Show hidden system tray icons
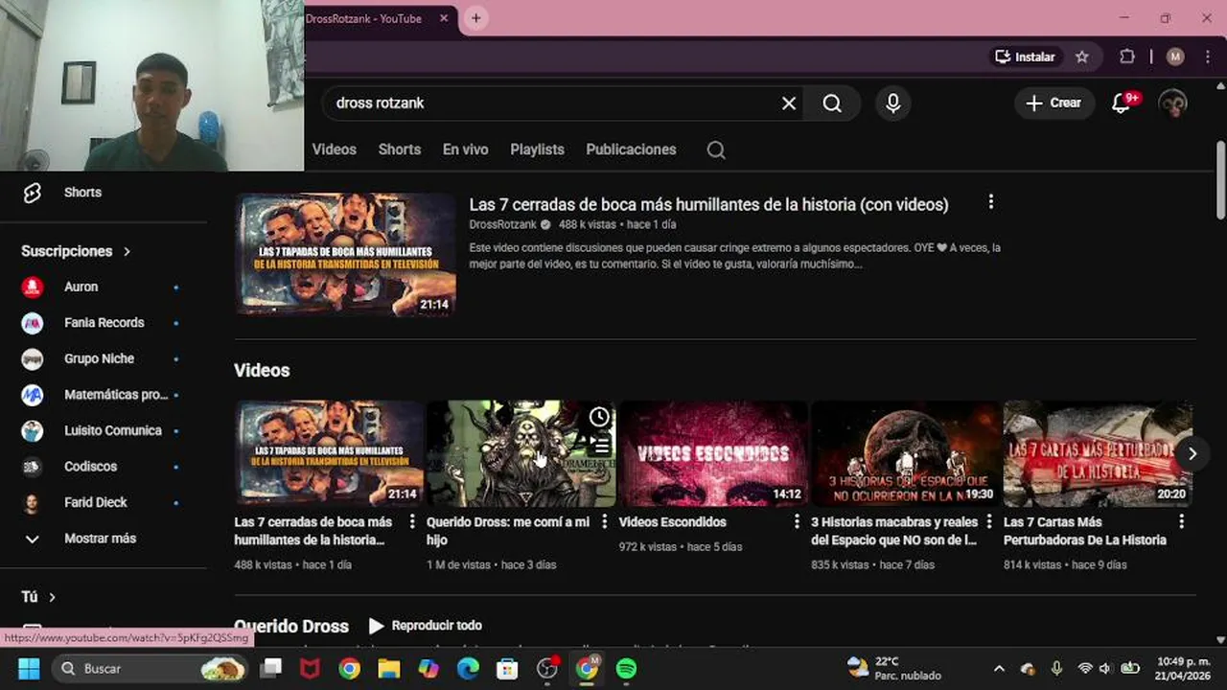Screen dimensions: 1227x690 (999, 668)
